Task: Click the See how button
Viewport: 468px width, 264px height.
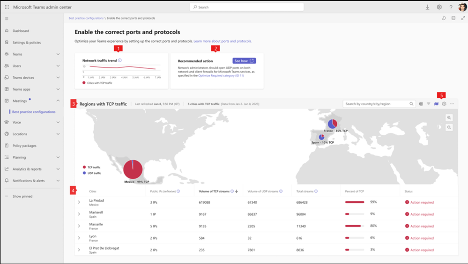Action: point(244,61)
